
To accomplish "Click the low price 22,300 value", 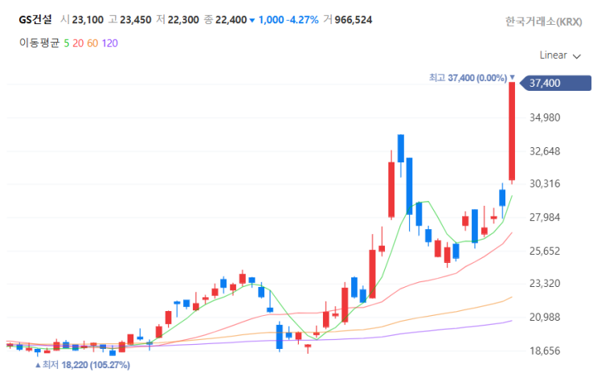I will (x=183, y=20).
